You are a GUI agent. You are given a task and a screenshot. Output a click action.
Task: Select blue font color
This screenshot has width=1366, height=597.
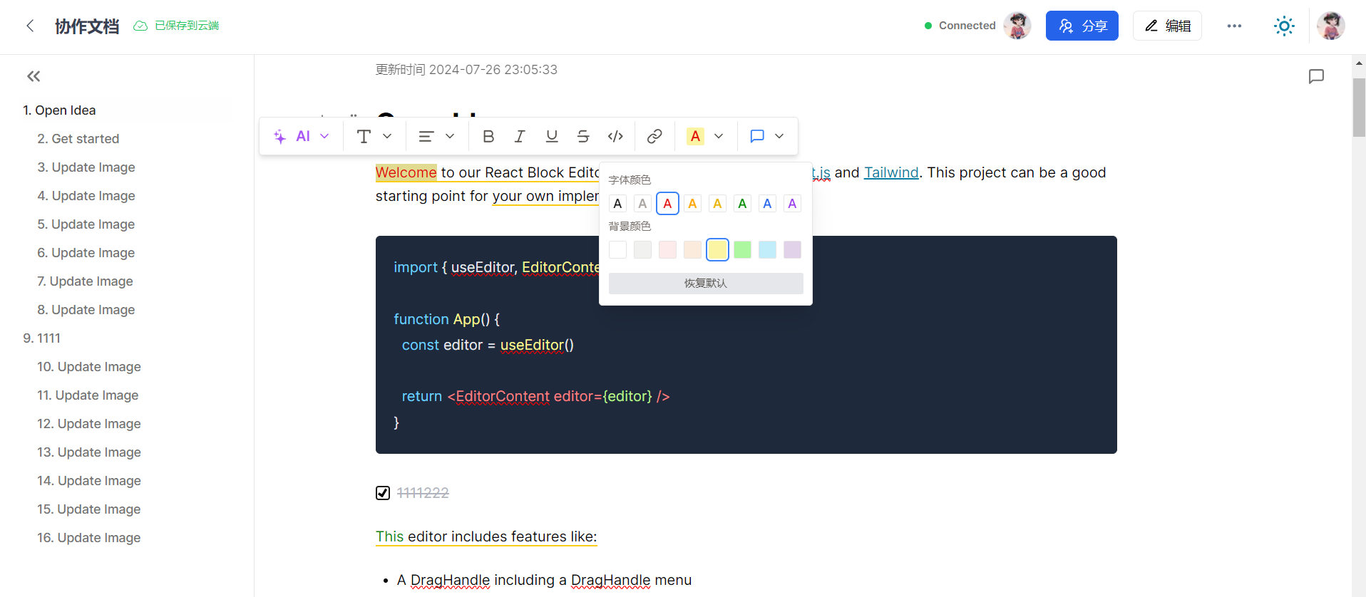pyautogui.click(x=767, y=204)
